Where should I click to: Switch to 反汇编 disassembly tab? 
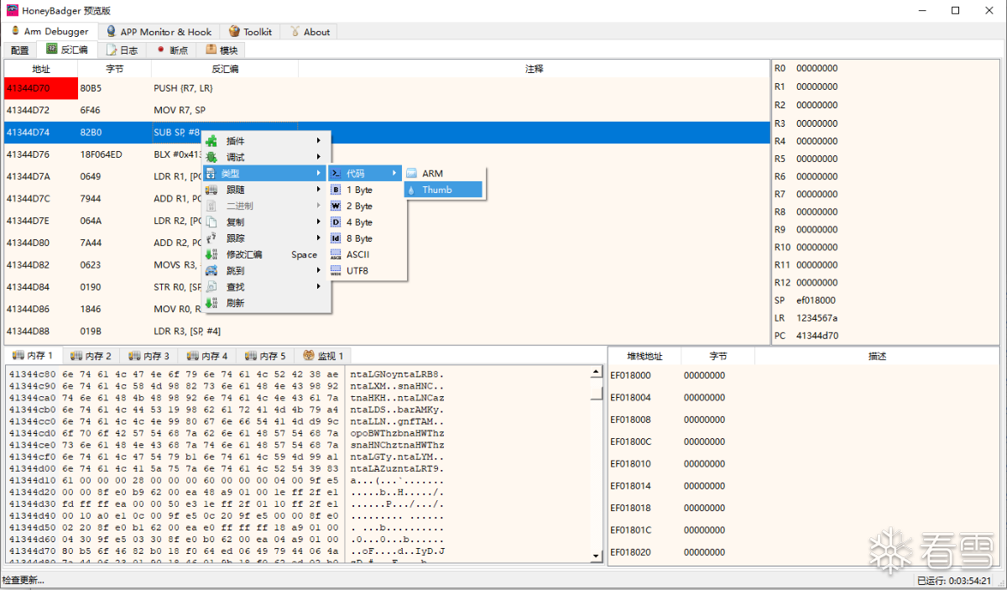pyautogui.click(x=67, y=50)
